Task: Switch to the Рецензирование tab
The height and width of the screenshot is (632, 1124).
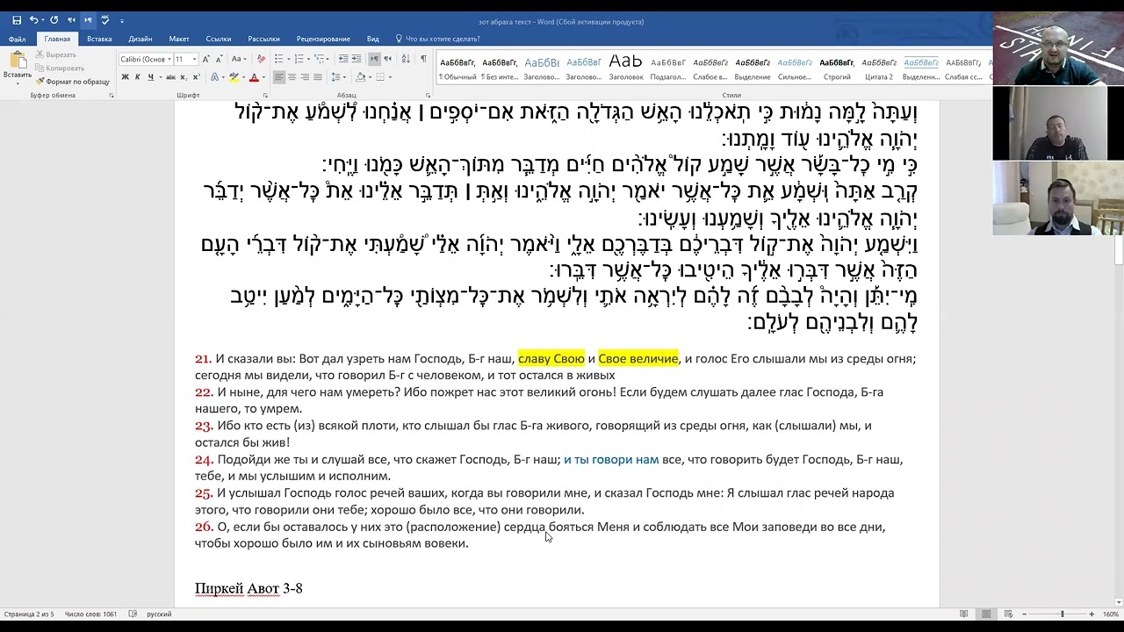Action: [323, 39]
